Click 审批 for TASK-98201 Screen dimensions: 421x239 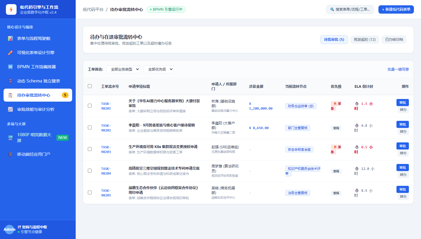[403, 103]
